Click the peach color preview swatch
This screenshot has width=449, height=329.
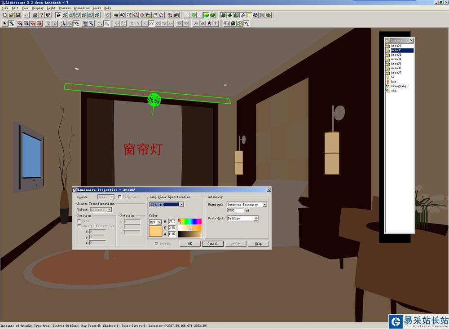[x=155, y=231]
